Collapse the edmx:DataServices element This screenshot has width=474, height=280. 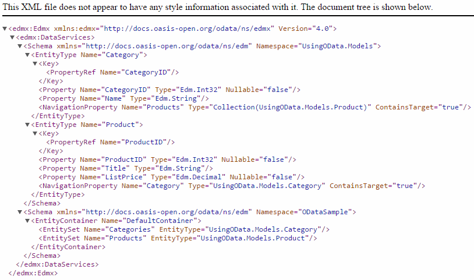click(x=12, y=37)
